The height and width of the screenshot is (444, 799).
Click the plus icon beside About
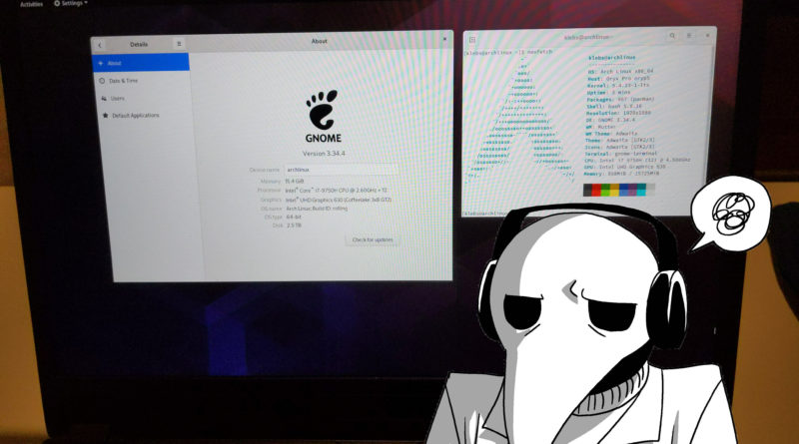101,63
